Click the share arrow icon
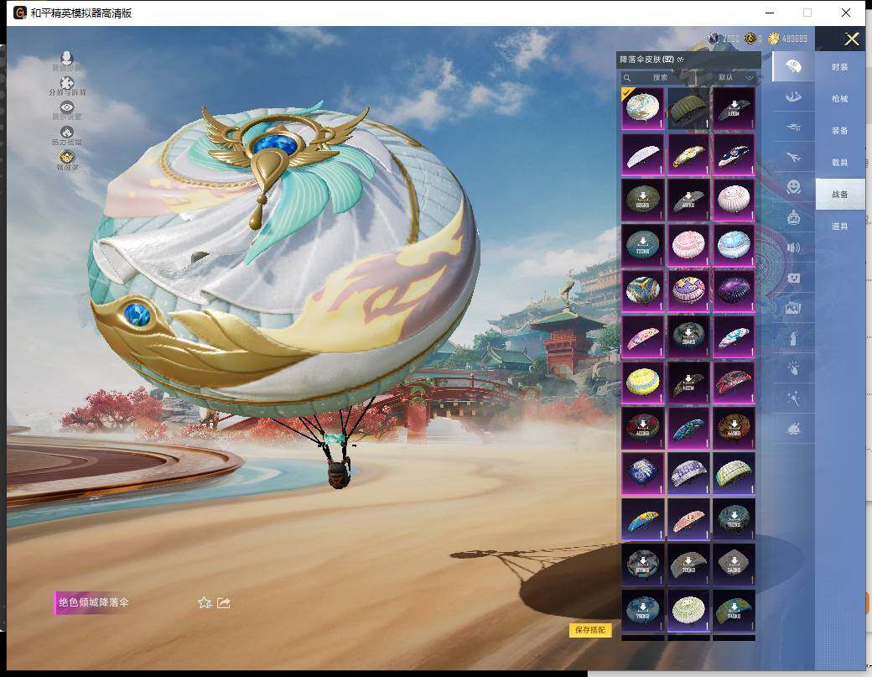872x677 pixels. click(x=224, y=602)
